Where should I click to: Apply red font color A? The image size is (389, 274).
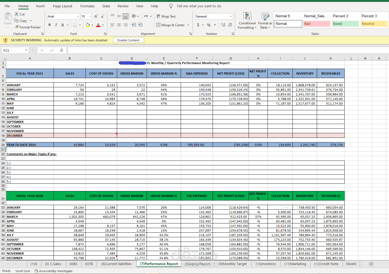(98, 25)
